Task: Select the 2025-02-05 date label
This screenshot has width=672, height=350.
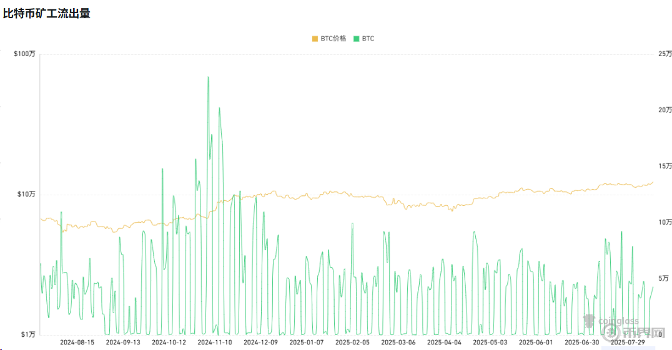Action: tap(352, 343)
